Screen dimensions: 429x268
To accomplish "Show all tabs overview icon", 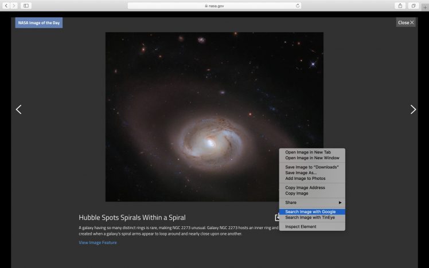I will point(412,5).
